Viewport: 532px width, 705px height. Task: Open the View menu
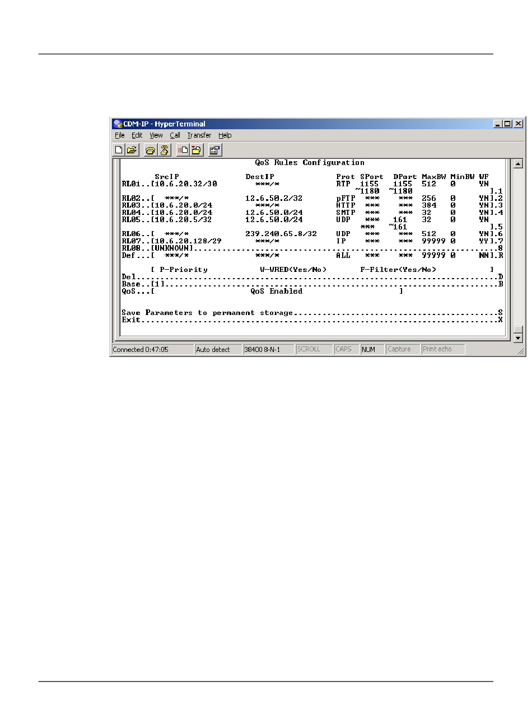[x=156, y=135]
